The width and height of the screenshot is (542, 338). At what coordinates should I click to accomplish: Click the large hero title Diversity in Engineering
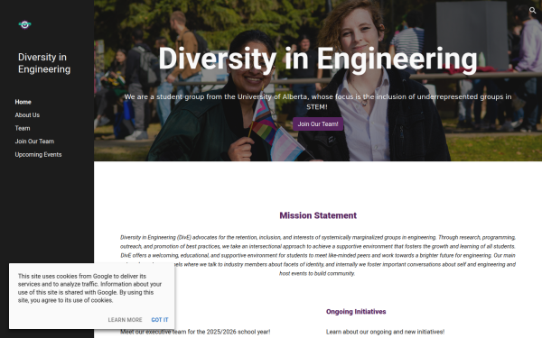(x=318, y=59)
